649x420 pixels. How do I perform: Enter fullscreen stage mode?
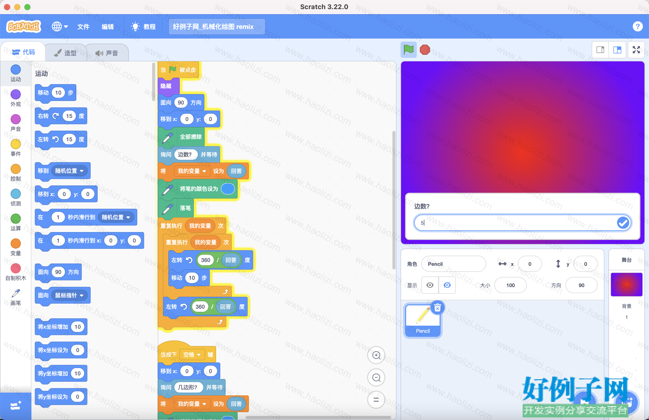[636, 50]
